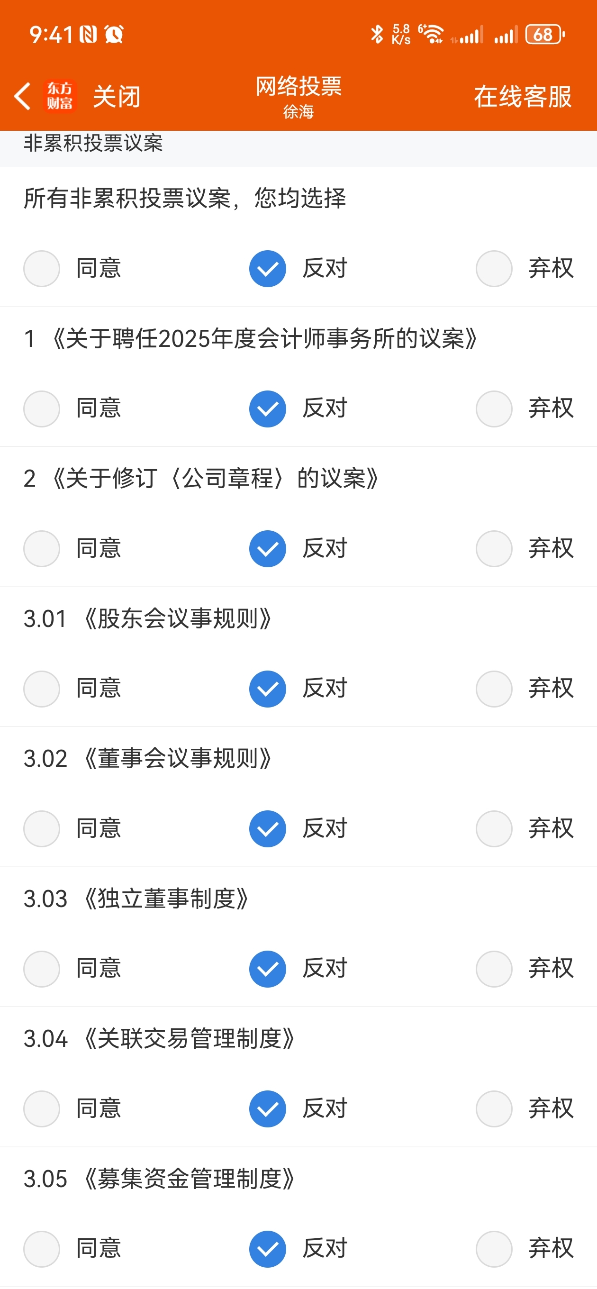Select 同意 for 3.01 股东会议事规则
This screenshot has width=597, height=1289.
point(42,689)
